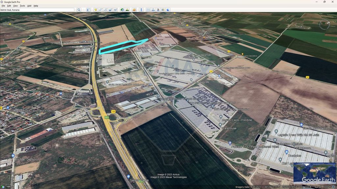Viewport: 337px width, 189px height.
Task: Open the Help menu
Action: pyautogui.click(x=36, y=6)
